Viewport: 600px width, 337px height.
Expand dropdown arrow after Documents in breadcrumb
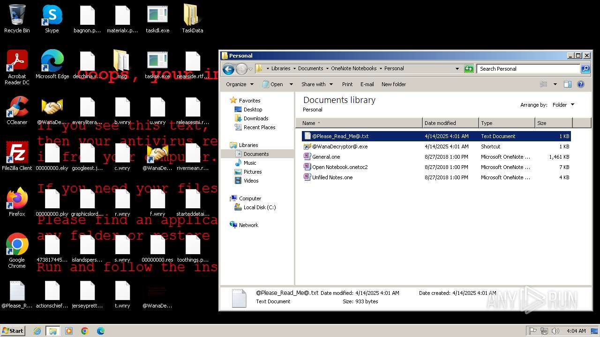(x=327, y=68)
